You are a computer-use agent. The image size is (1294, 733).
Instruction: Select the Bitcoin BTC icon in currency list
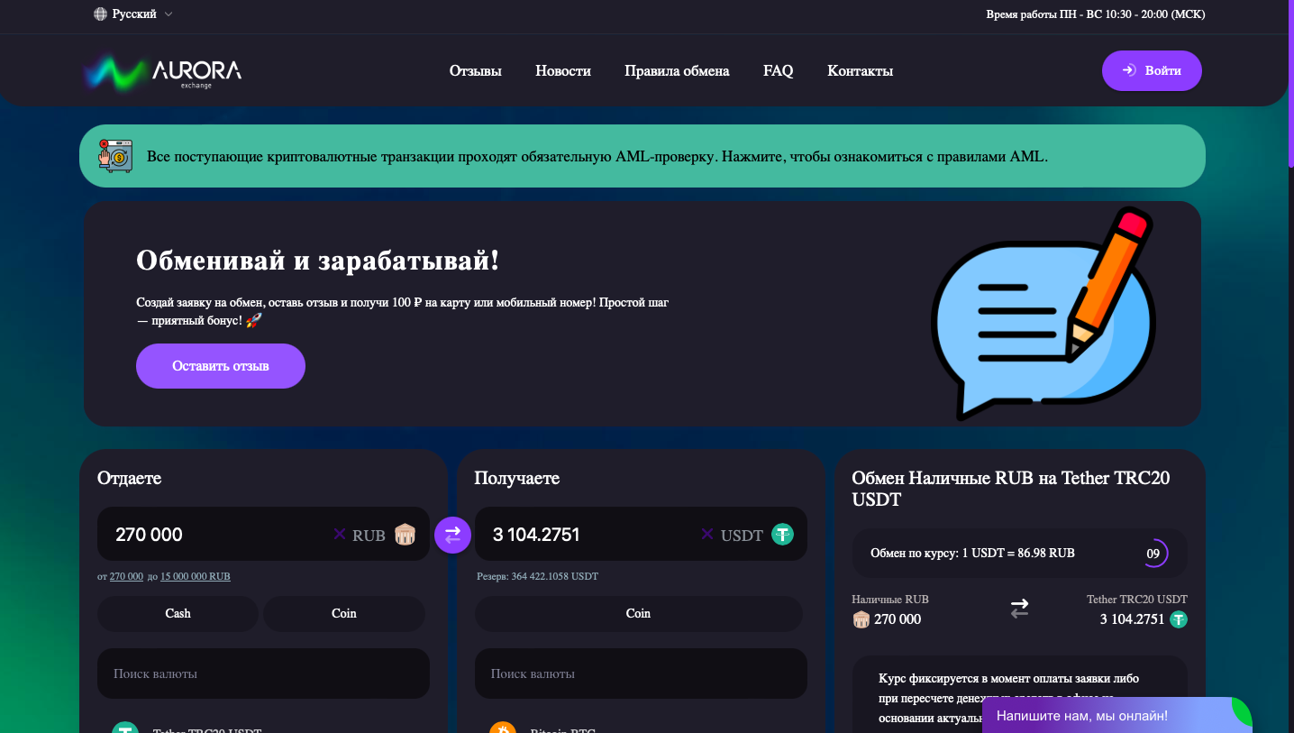pos(502,728)
